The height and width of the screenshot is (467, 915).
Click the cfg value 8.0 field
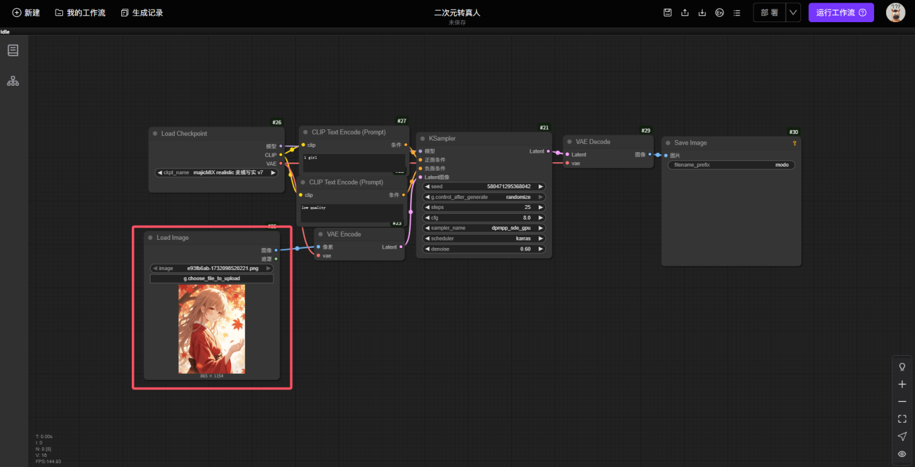click(484, 218)
